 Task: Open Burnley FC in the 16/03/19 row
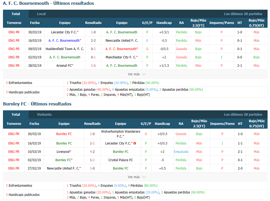pyautogui.click(x=64, y=143)
